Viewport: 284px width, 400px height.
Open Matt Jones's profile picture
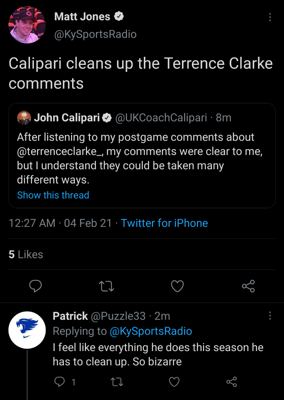[x=27, y=25]
